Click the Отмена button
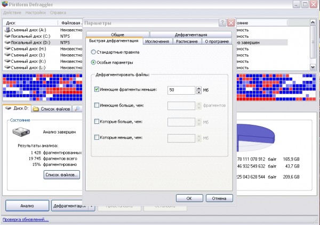 click(x=219, y=198)
